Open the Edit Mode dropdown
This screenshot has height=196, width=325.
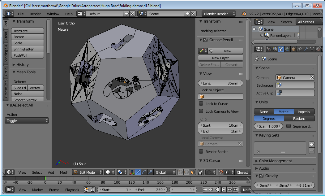pyautogui.click(x=88, y=172)
